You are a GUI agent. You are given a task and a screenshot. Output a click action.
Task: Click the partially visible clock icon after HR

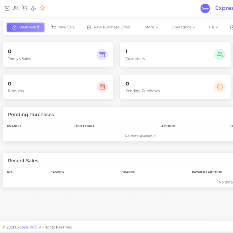coord(232,27)
